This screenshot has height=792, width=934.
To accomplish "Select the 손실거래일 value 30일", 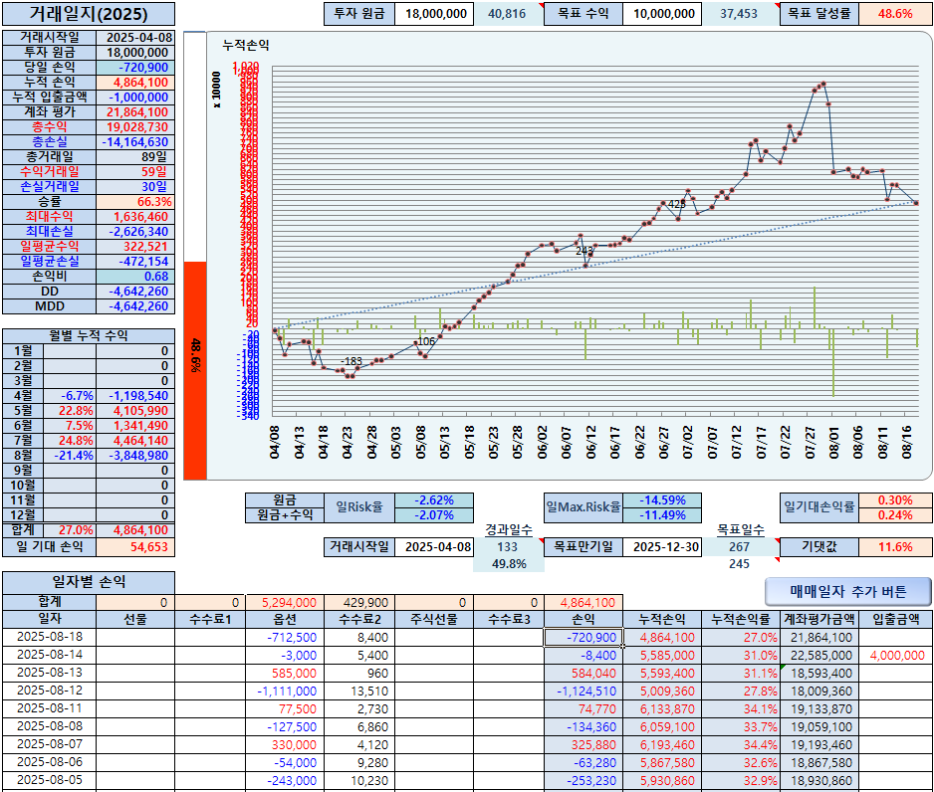I will click(x=135, y=186).
